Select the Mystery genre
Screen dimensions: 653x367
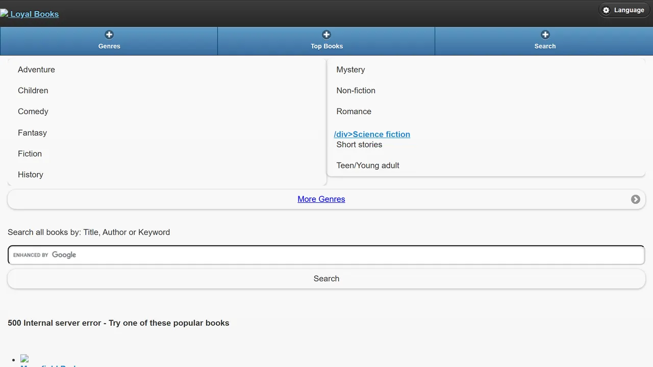(350, 70)
